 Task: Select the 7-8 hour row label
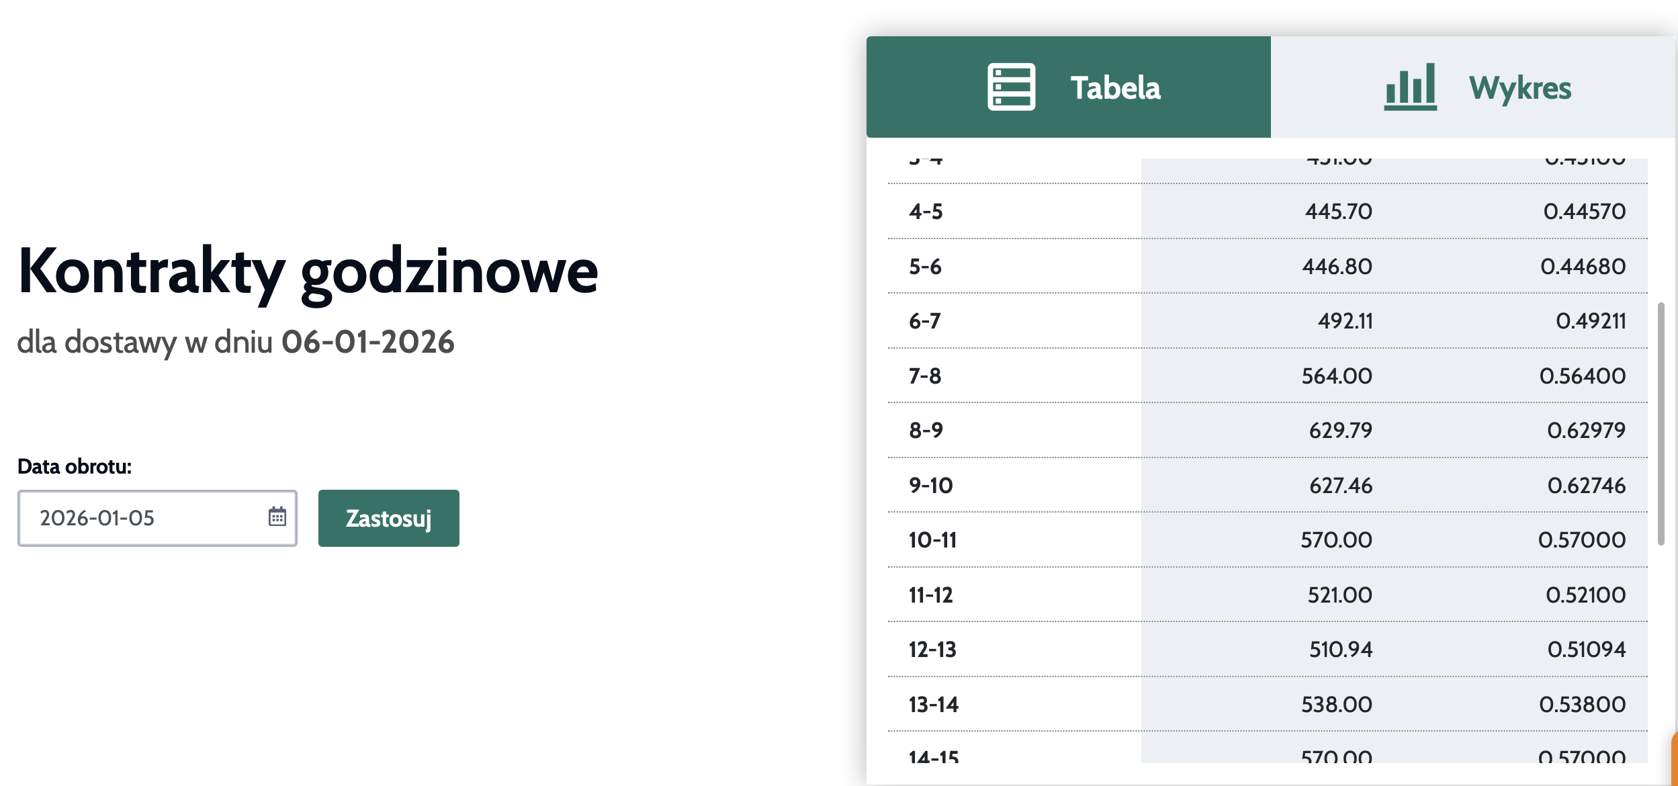(925, 376)
